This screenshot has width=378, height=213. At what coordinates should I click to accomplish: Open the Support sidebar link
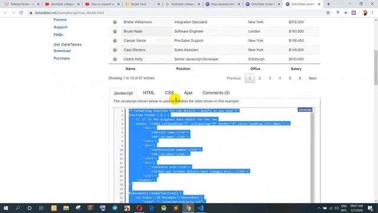pyautogui.click(x=60, y=27)
